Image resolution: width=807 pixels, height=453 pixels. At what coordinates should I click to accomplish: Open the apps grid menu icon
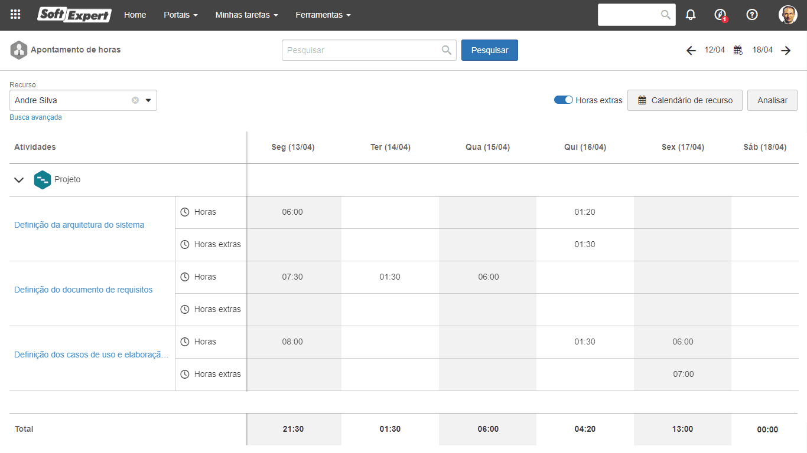point(15,15)
